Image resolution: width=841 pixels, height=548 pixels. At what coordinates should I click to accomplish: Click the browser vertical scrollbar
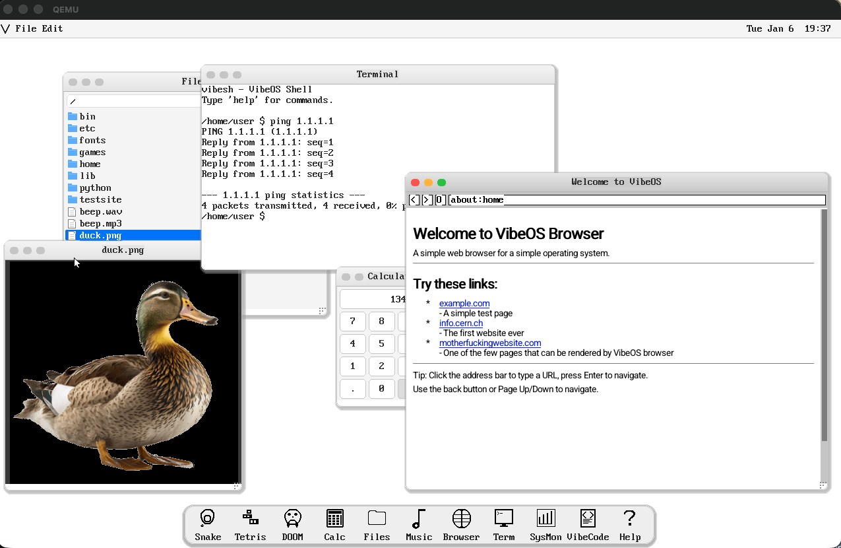[824, 325]
